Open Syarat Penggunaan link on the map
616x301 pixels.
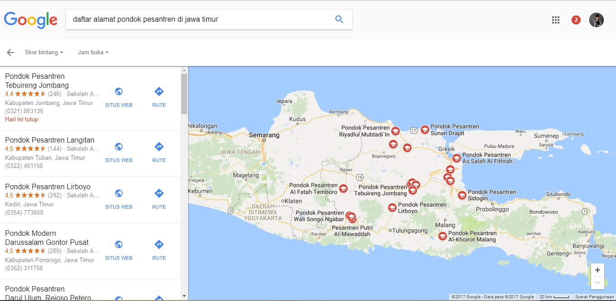tap(595, 297)
